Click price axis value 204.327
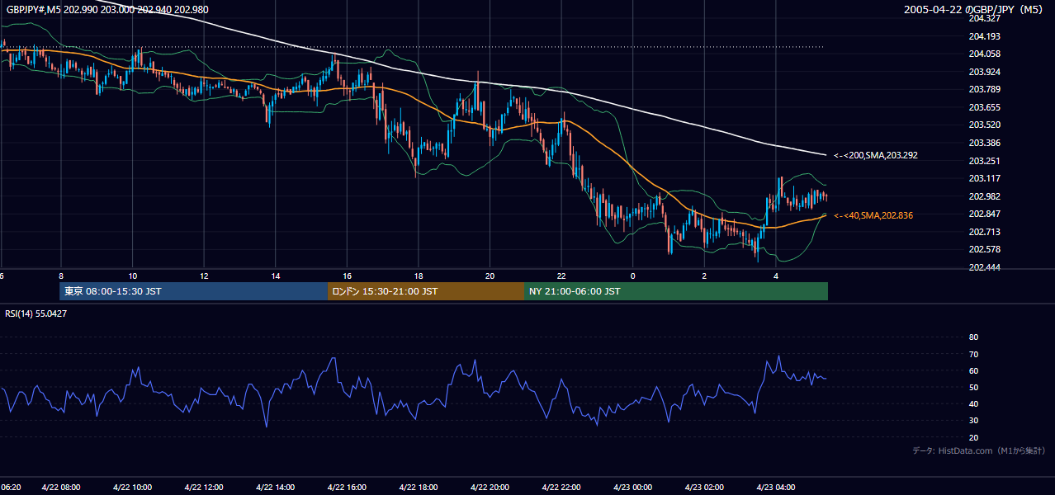 [x=985, y=18]
